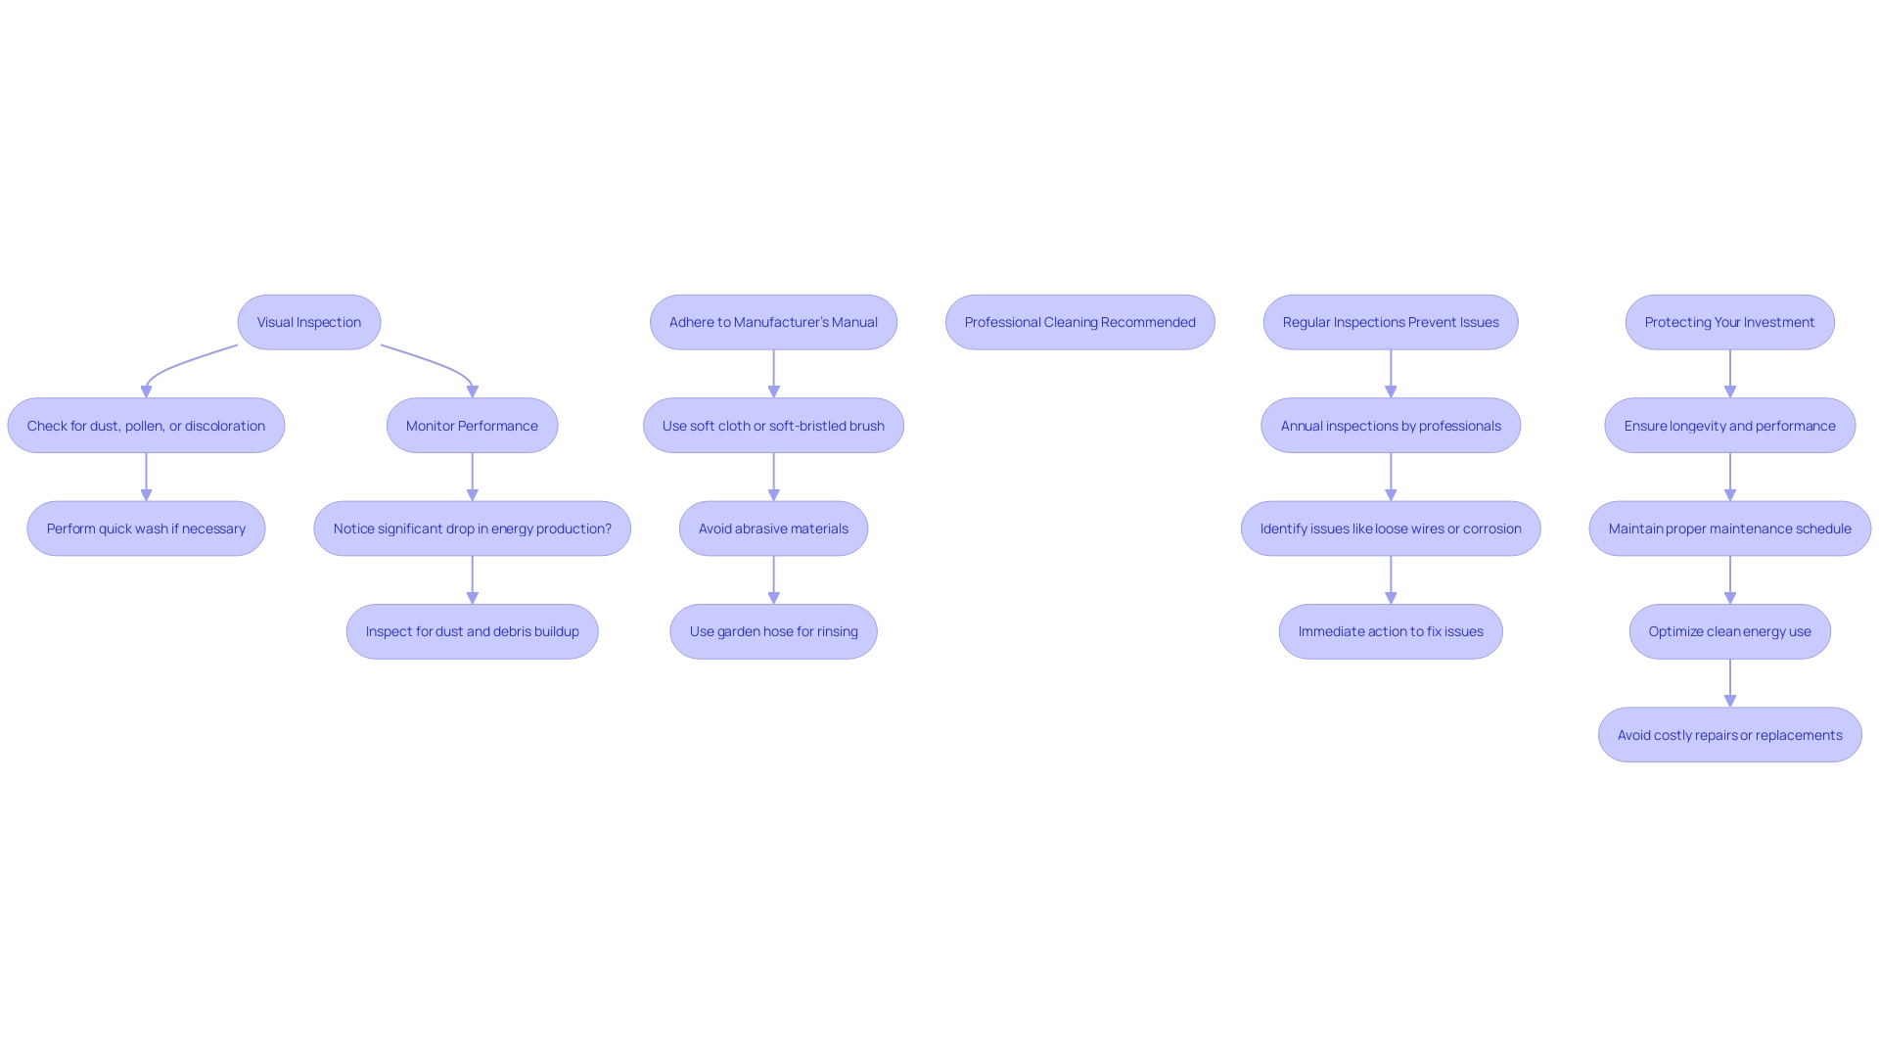
Task: Open the Inspect for dust and debris node
Action: click(471, 631)
